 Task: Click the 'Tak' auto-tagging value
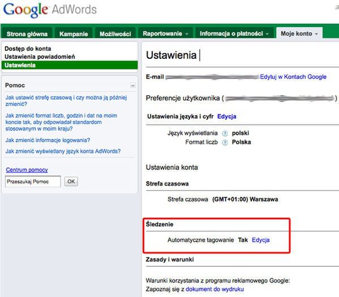243,240
